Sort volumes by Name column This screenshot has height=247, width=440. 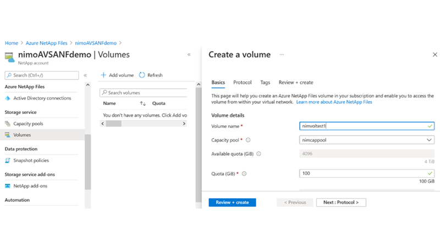tap(143, 103)
